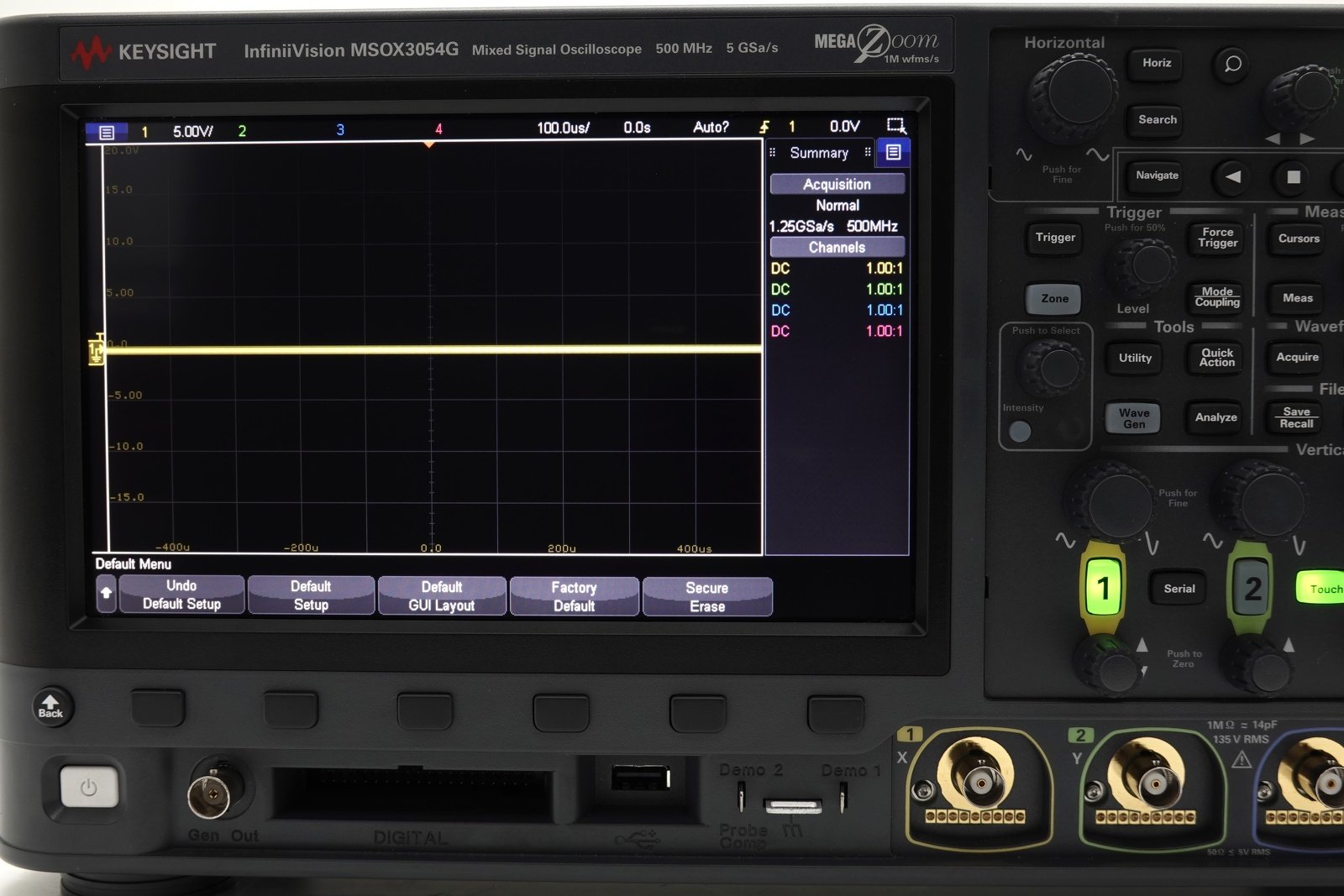Open the main menu icon at top-left of display

point(107,132)
